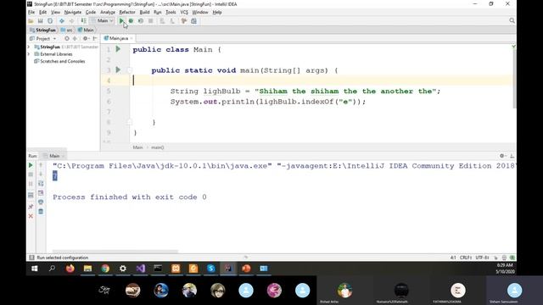Click the 'Process finished with exit code 0' console line

click(x=130, y=197)
